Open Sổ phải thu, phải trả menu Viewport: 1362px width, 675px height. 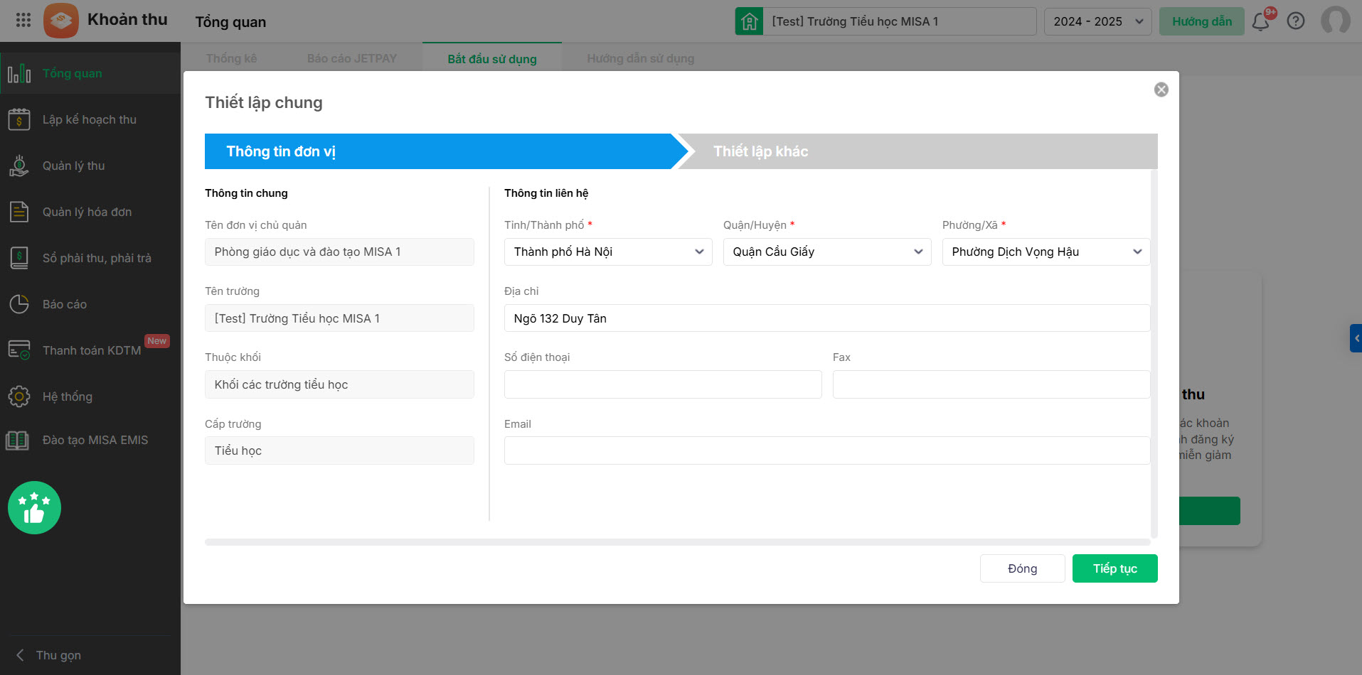click(90, 258)
